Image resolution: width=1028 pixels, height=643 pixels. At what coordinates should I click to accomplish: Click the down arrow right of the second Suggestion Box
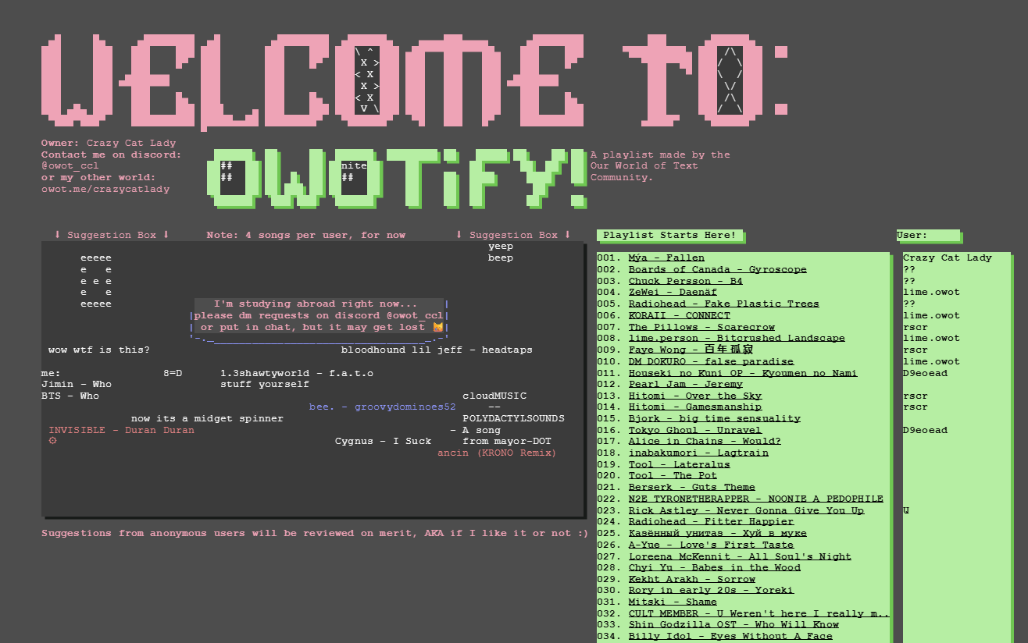pos(567,235)
